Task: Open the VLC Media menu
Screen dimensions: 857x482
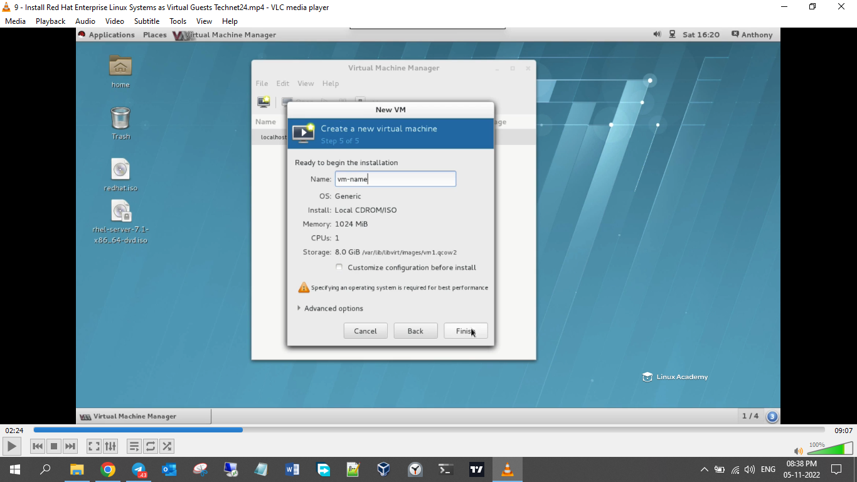Action: click(15, 21)
